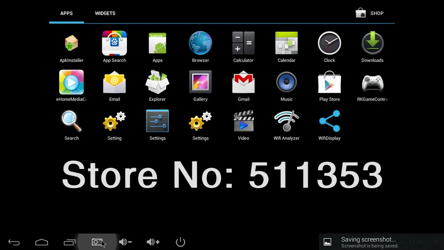Open the Clock app
This screenshot has height=250, width=444.
(x=329, y=43)
